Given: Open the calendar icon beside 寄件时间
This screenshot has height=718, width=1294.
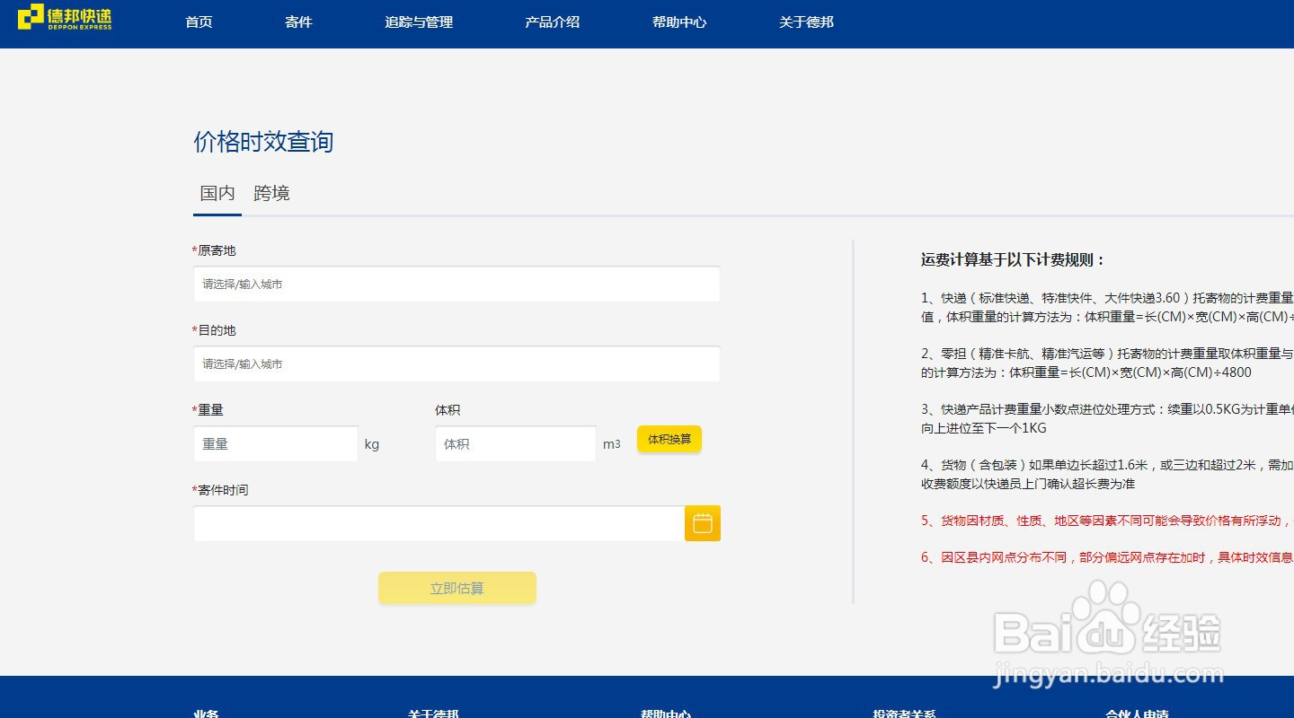Looking at the screenshot, I should 702,523.
